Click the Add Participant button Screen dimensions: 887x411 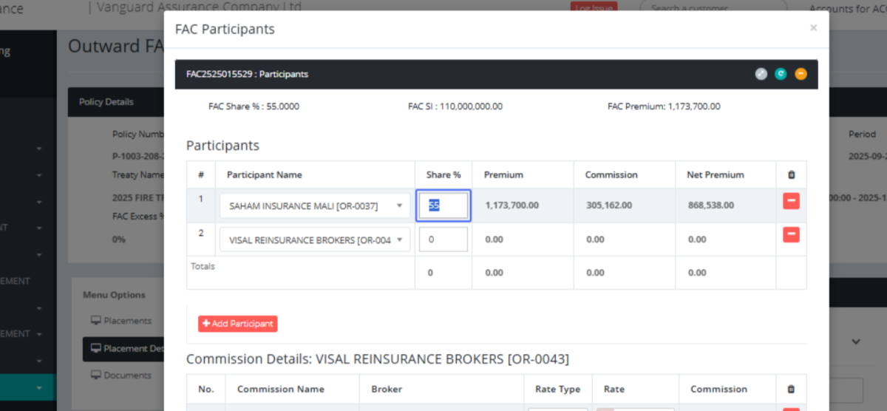(x=237, y=324)
